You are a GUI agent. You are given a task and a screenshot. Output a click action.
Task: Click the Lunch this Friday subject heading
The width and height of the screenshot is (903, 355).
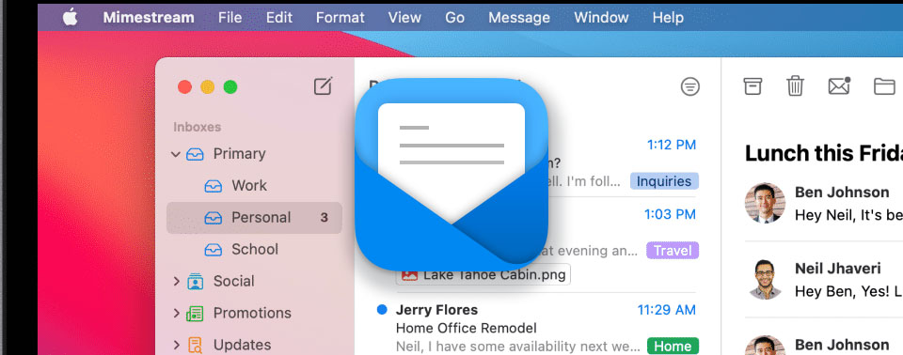(824, 153)
